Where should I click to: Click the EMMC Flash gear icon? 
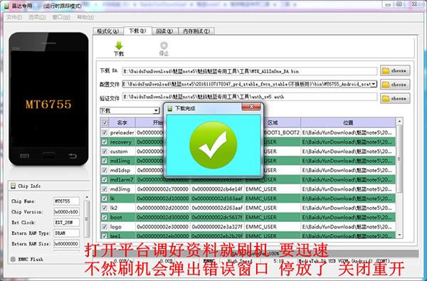tap(13, 259)
